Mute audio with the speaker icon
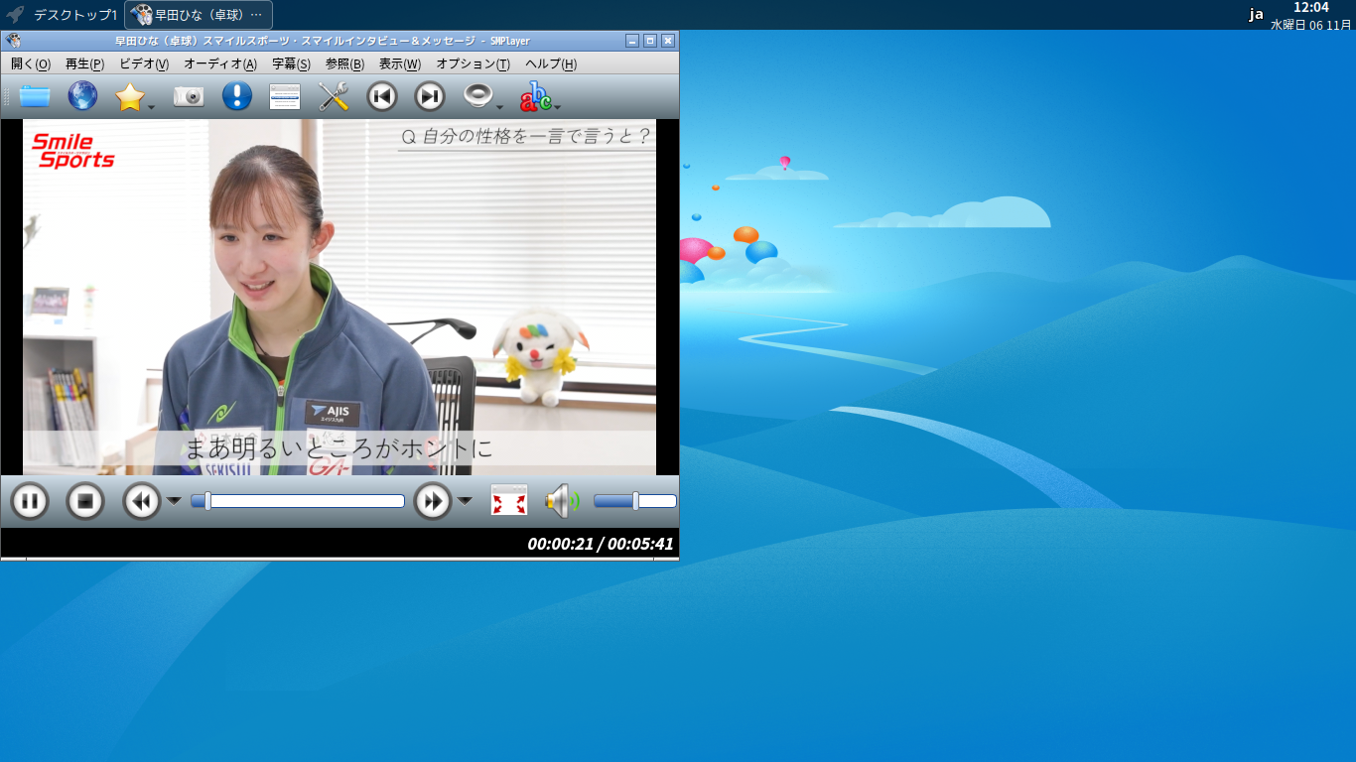The height and width of the screenshot is (762, 1356). pos(561,501)
